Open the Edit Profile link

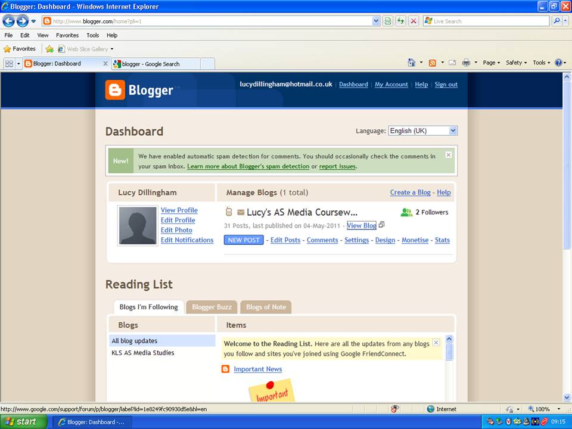click(x=178, y=220)
